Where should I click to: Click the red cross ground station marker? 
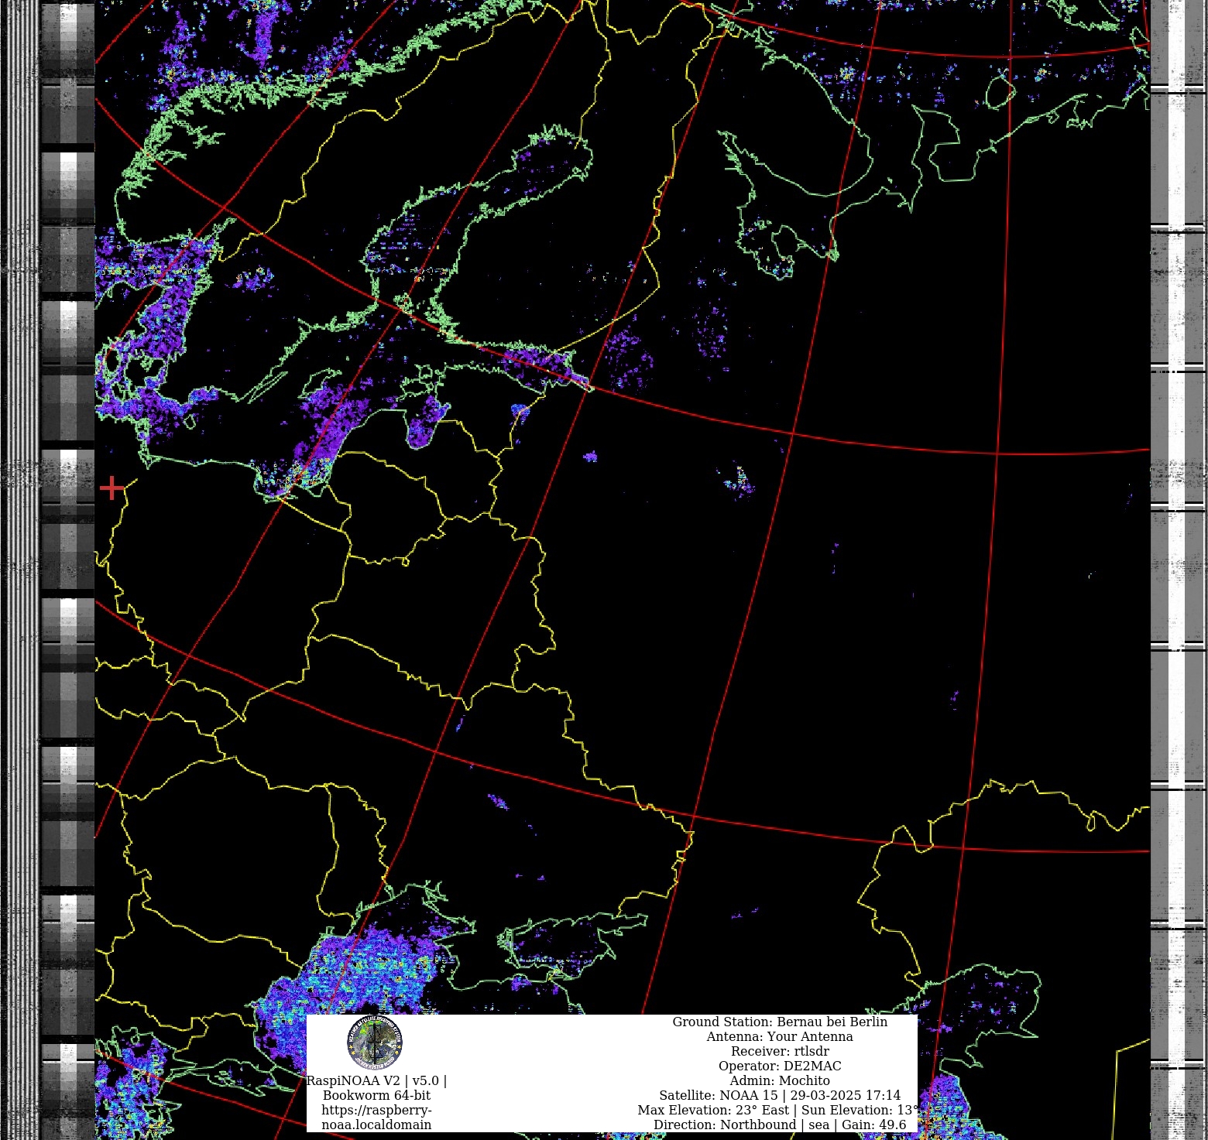click(x=112, y=488)
